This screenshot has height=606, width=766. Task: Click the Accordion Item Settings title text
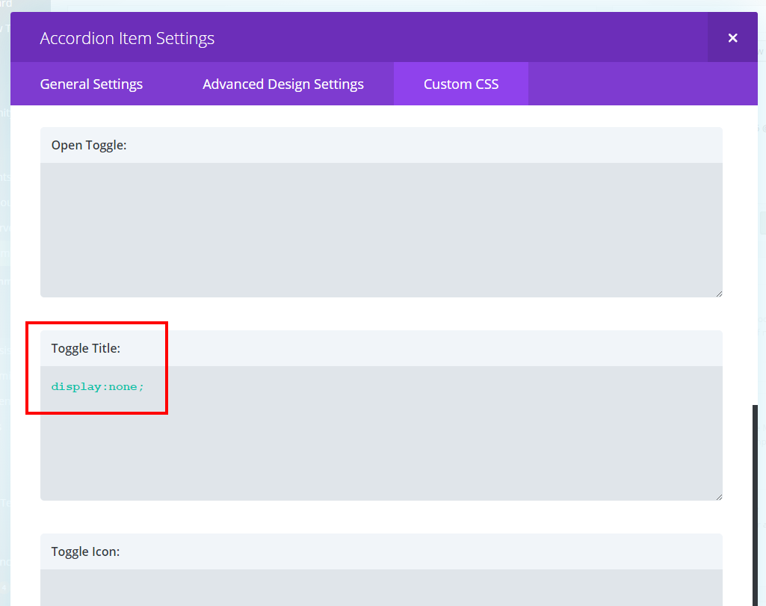pos(127,37)
